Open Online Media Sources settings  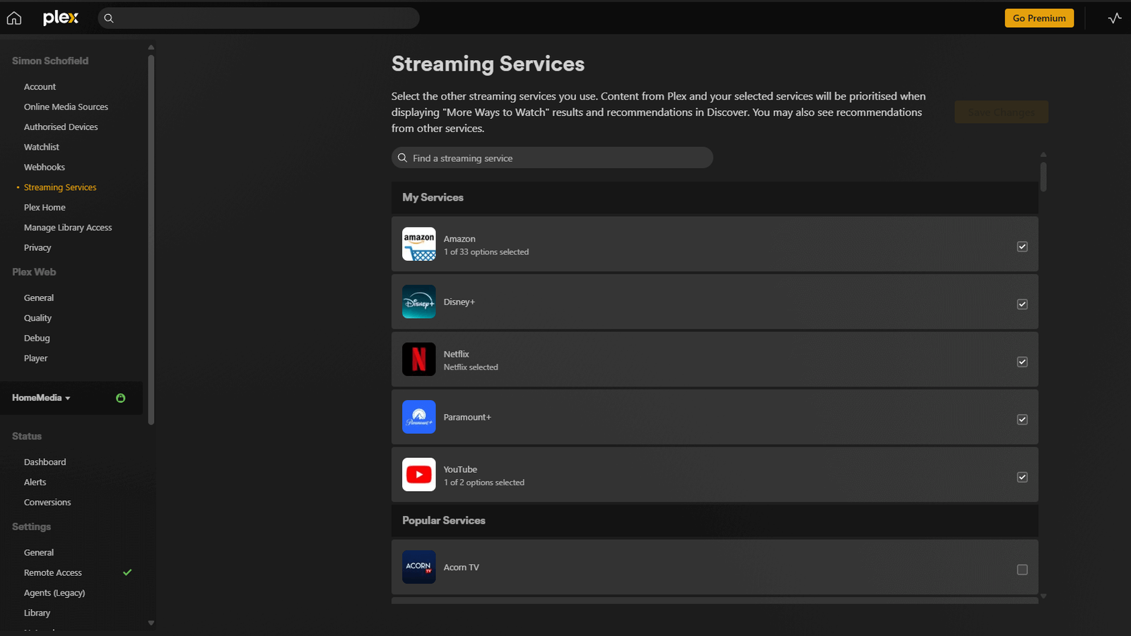click(66, 107)
